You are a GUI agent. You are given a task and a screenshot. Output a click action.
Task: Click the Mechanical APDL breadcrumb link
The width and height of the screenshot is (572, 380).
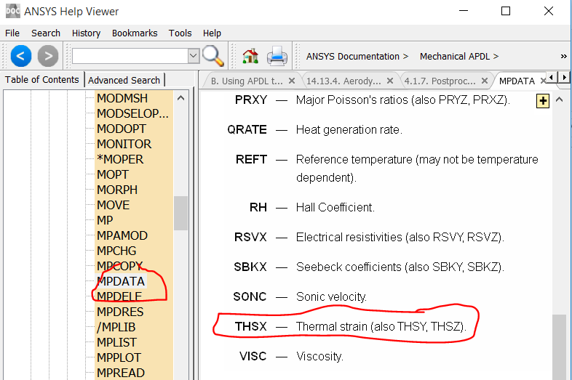coord(454,56)
